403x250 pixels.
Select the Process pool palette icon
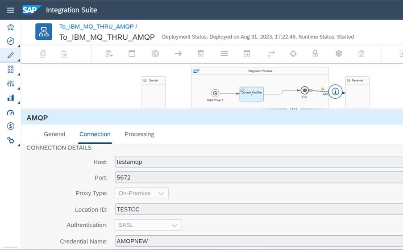[x=132, y=54]
